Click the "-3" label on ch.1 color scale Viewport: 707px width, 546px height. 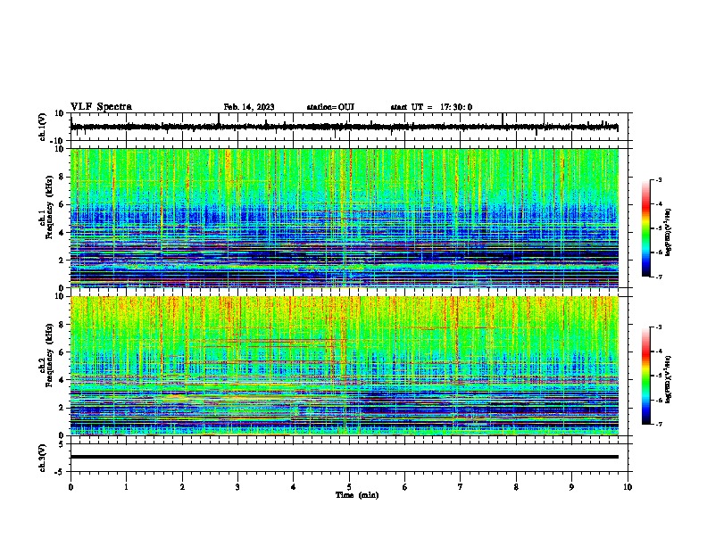click(x=658, y=179)
